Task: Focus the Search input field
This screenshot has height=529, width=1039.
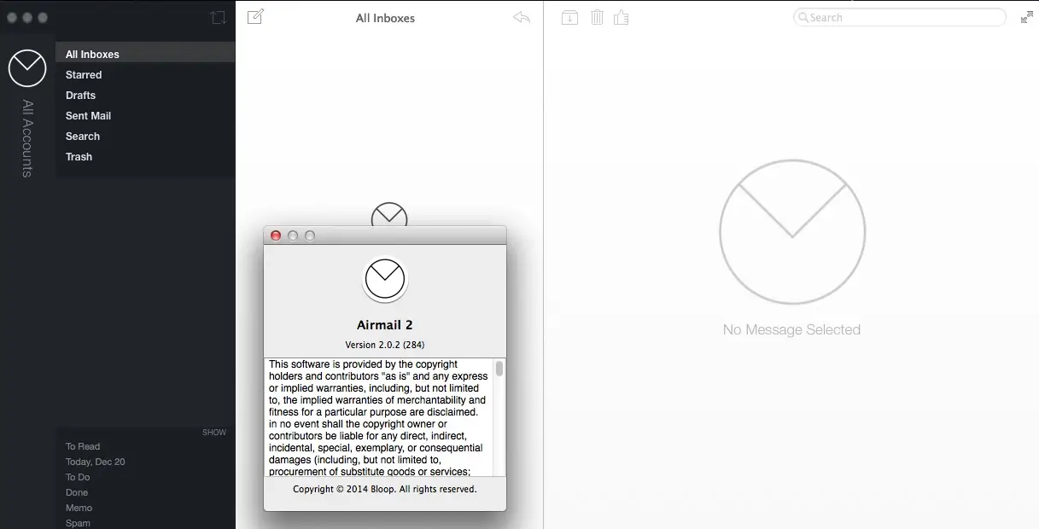Action: pyautogui.click(x=899, y=17)
